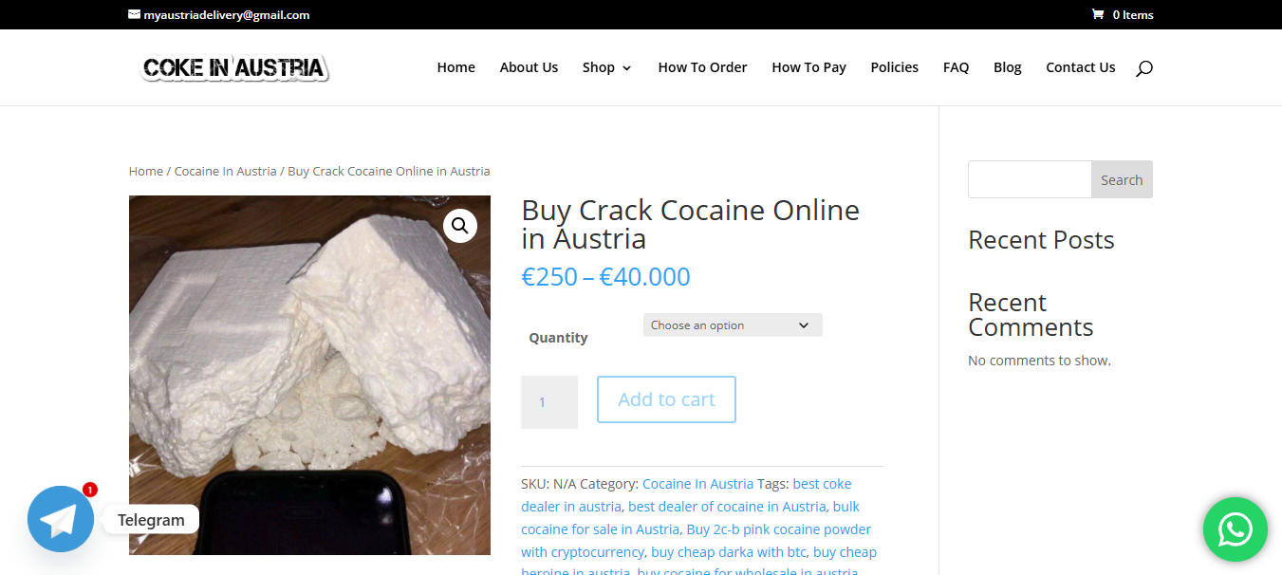This screenshot has width=1282, height=575.
Task: Open the Policies page from the menu
Action: 894,67
